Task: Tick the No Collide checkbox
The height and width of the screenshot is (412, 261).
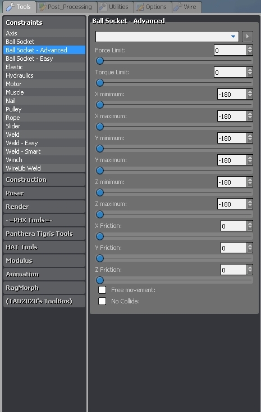Action: coord(102,301)
